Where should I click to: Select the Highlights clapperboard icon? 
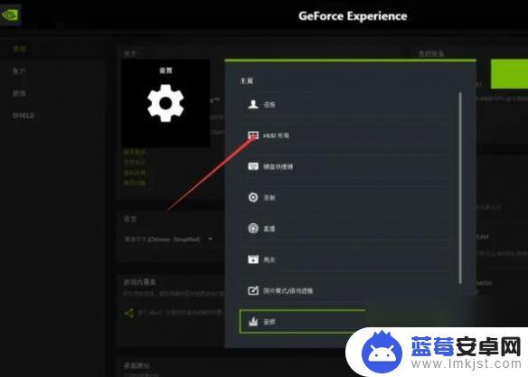[253, 259]
